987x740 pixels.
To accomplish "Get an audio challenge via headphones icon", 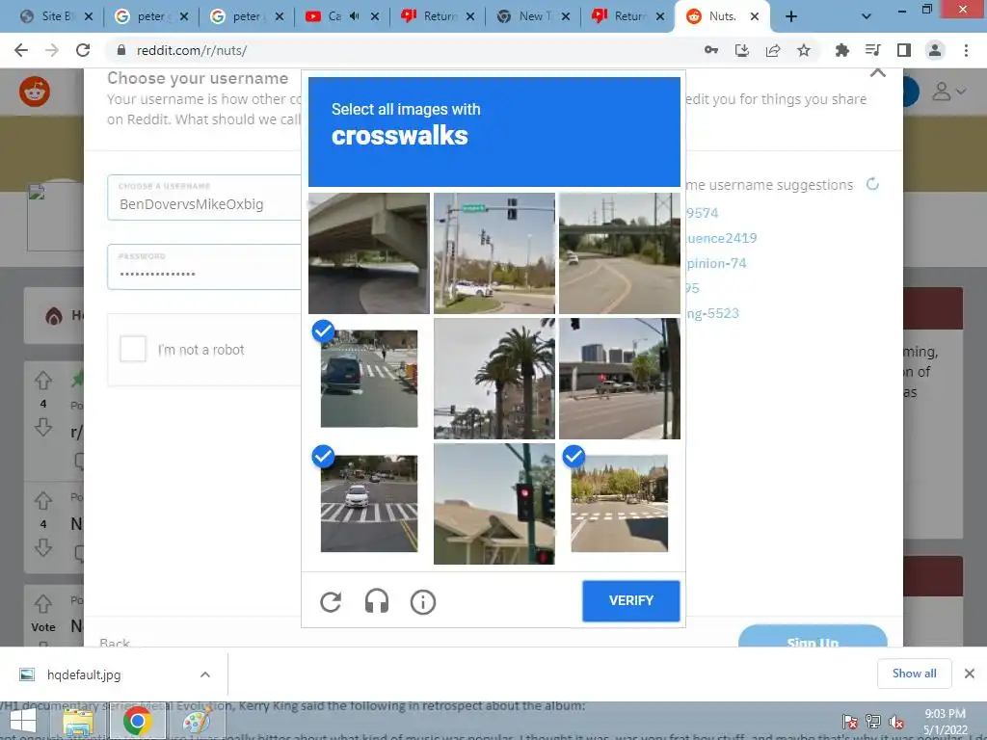I will point(377,601).
